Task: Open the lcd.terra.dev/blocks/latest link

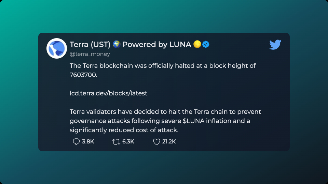Action: click(108, 93)
